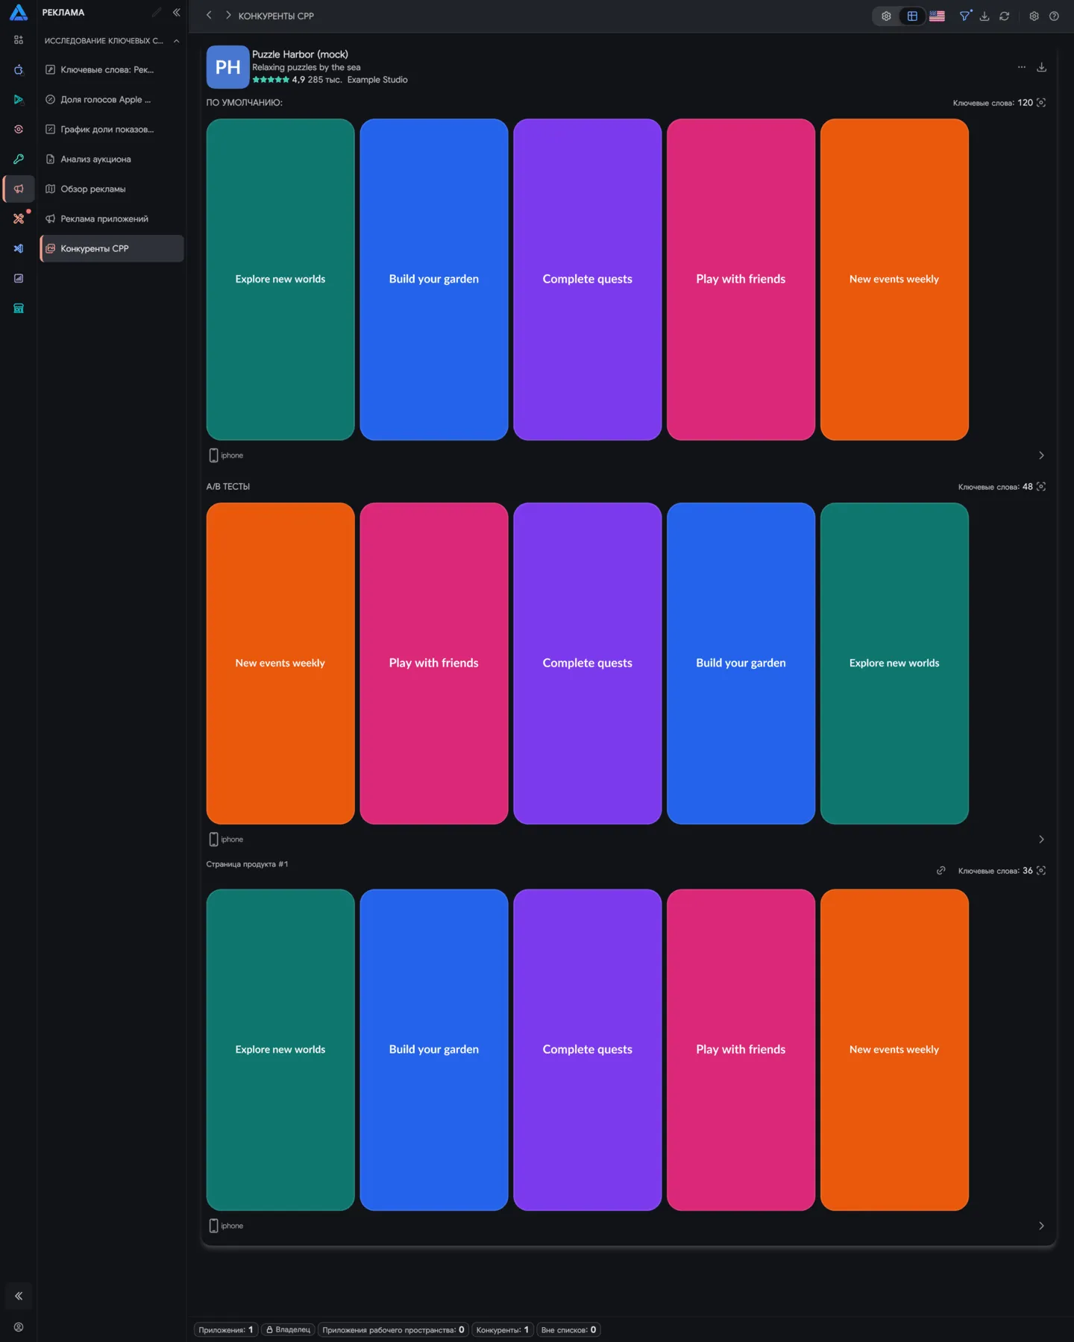
Task: Click the dashboard add-widgets icon in left rail
Action: pyautogui.click(x=19, y=40)
